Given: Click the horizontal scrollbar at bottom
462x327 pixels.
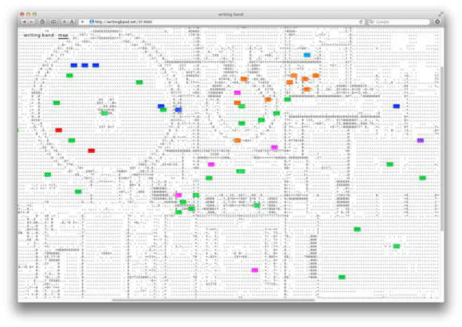Looking at the screenshot, I should [214, 300].
